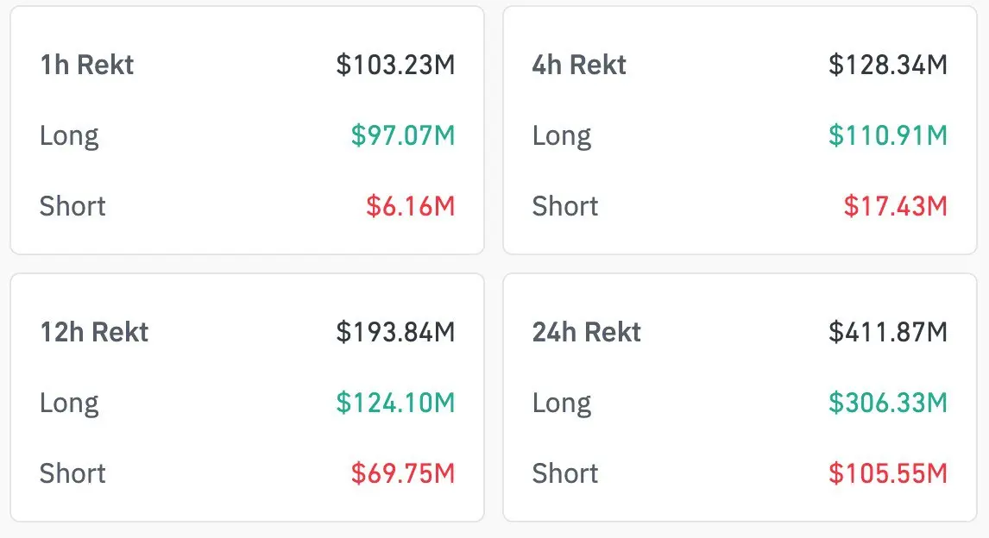
Task: Click the Long label in 1h Rekt card
Action: click(x=69, y=135)
